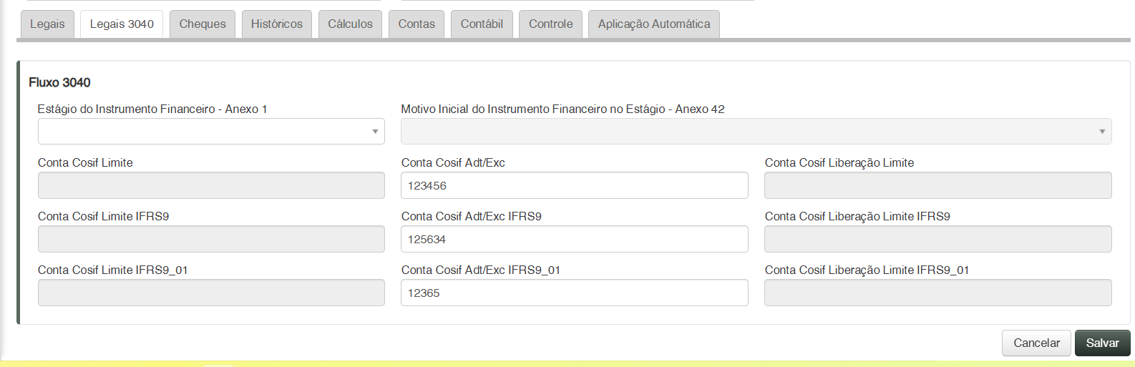Expand Estágio do Instrumento Financeiro dropdown
The image size is (1135, 367).
point(211,132)
